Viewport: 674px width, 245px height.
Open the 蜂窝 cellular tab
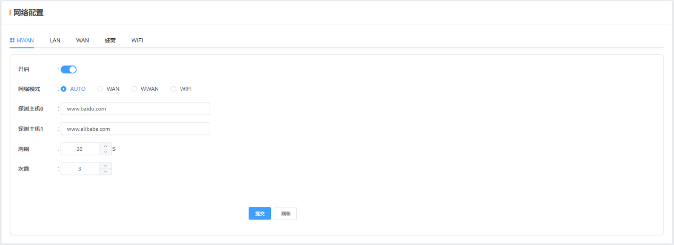pyautogui.click(x=110, y=40)
